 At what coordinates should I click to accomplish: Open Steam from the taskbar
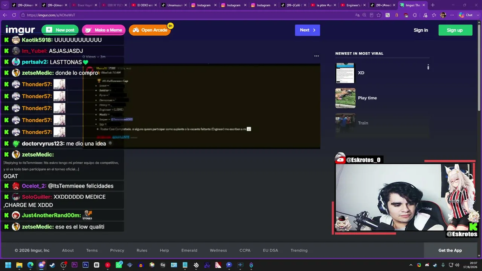pos(52,265)
